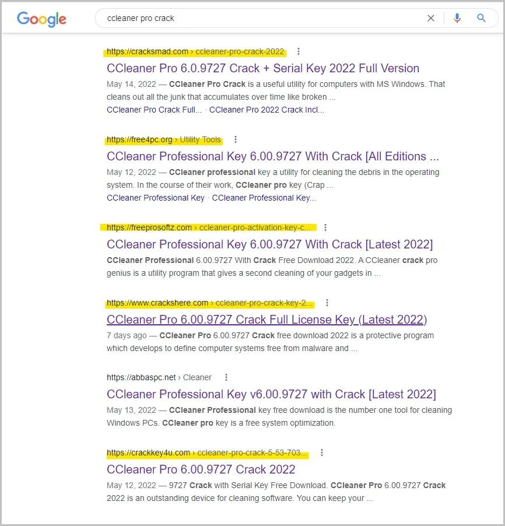Open the three-dot menu beside the abbaspc.net result
This screenshot has width=505, height=526.
click(226, 377)
